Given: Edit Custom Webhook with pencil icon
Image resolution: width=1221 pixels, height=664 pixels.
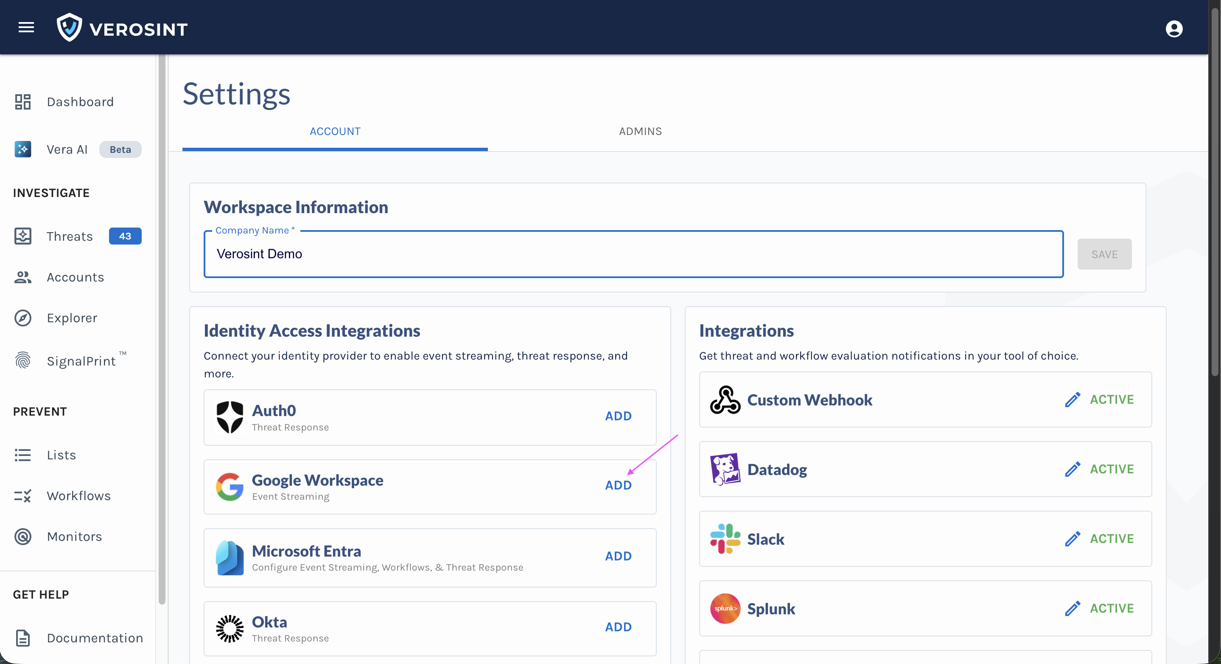Looking at the screenshot, I should pos(1072,400).
